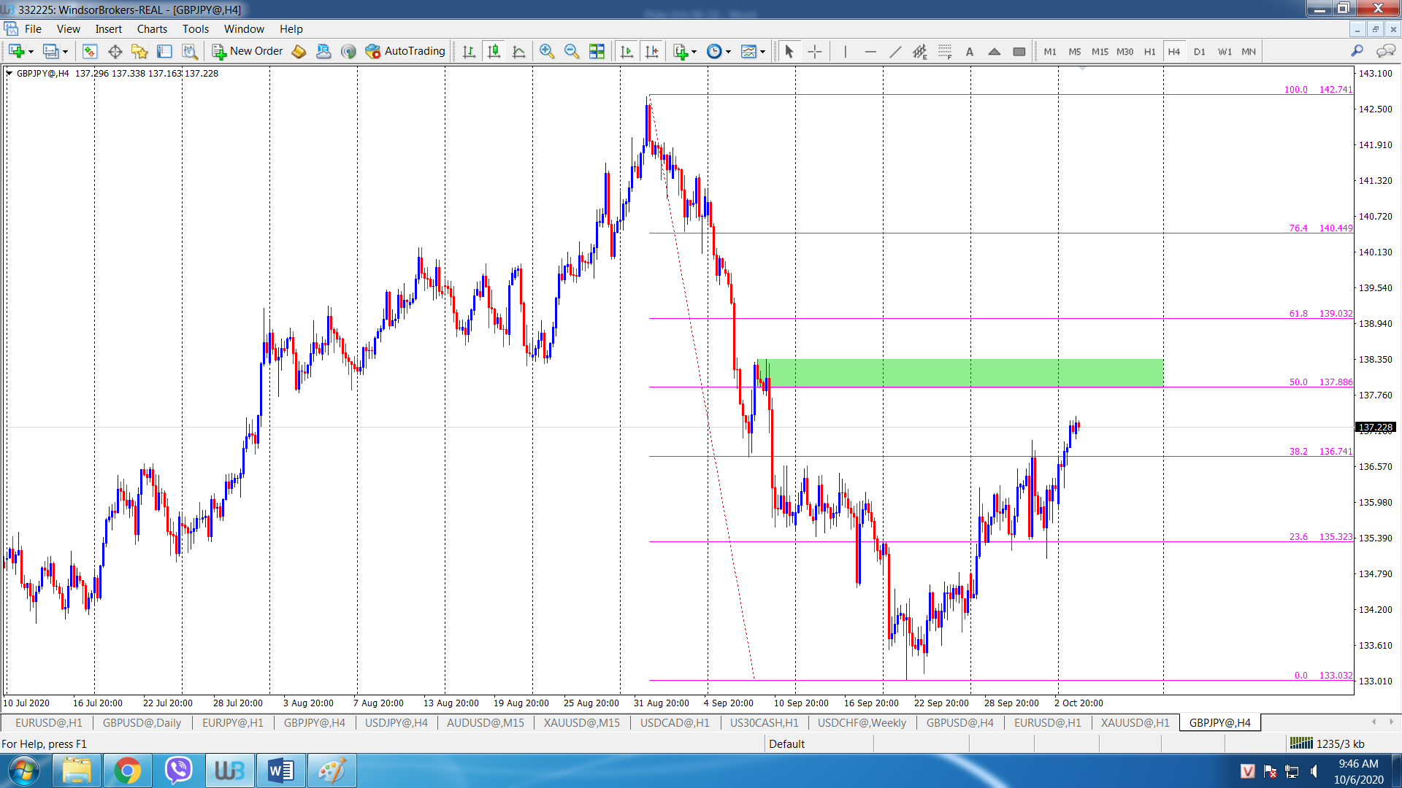Select the Fibonacci retracement tool
The image size is (1402, 788).
click(945, 51)
